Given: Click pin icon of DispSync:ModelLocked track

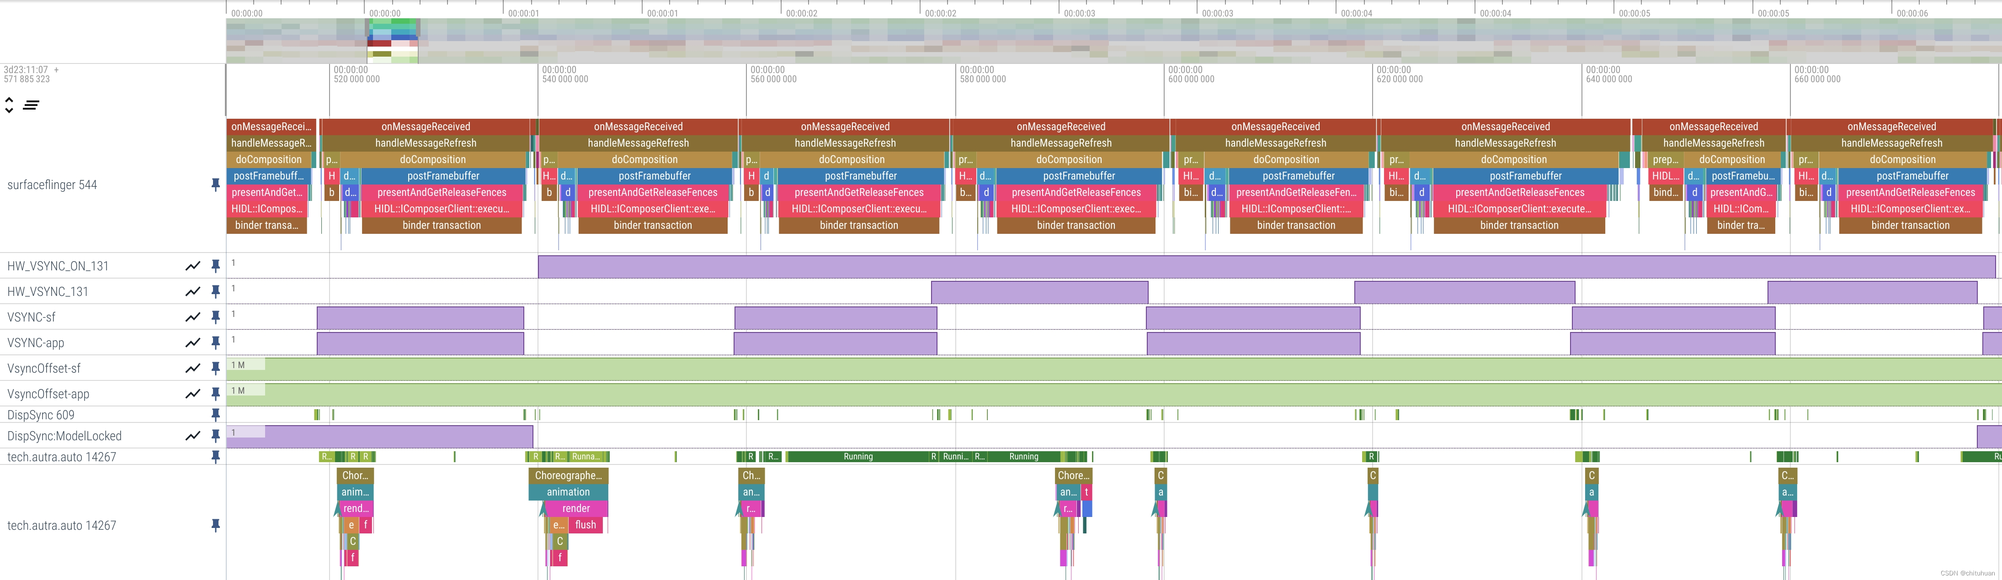Looking at the screenshot, I should tap(215, 436).
